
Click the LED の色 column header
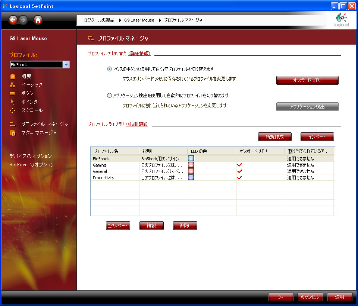[x=212, y=151]
